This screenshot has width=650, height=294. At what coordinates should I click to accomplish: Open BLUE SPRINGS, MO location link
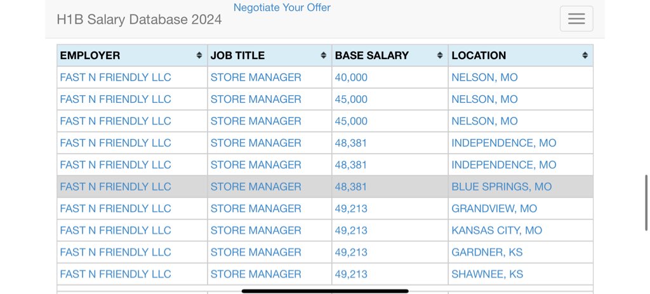[501, 187]
